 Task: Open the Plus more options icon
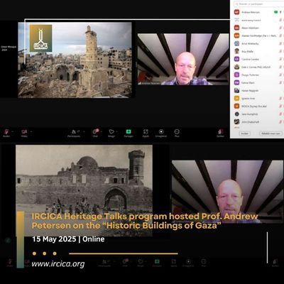[x=177, y=131]
